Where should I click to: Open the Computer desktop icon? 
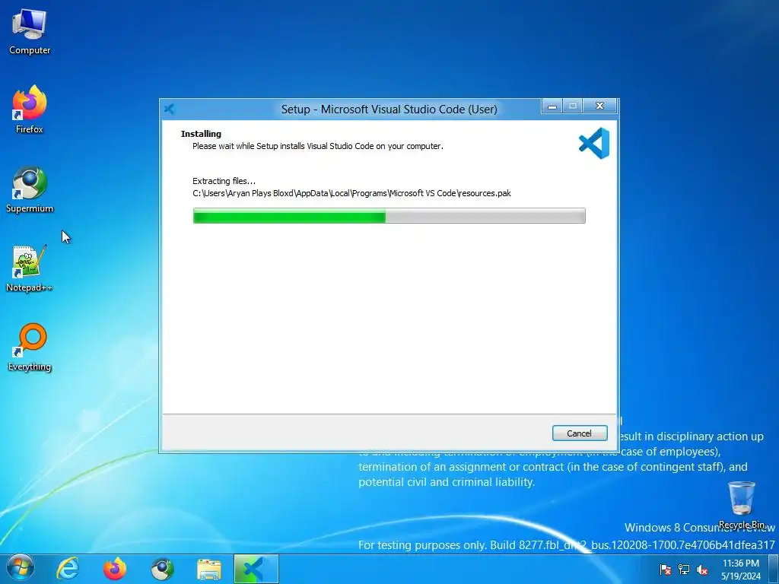click(30, 32)
